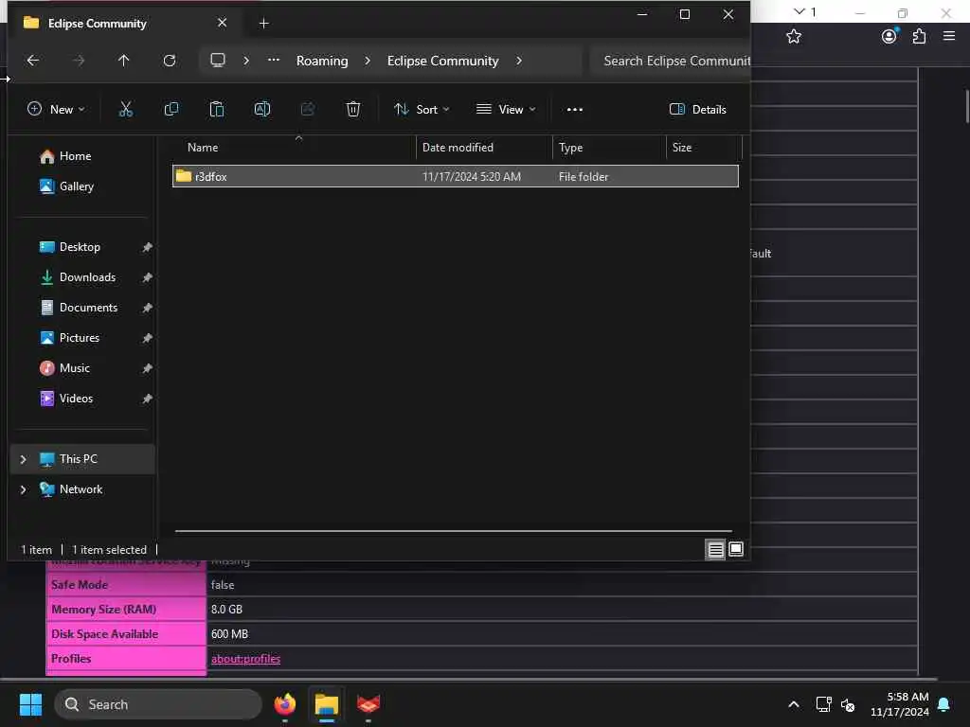Click File Explorer taskbar icon
The image size is (970, 727).
pyautogui.click(x=327, y=704)
